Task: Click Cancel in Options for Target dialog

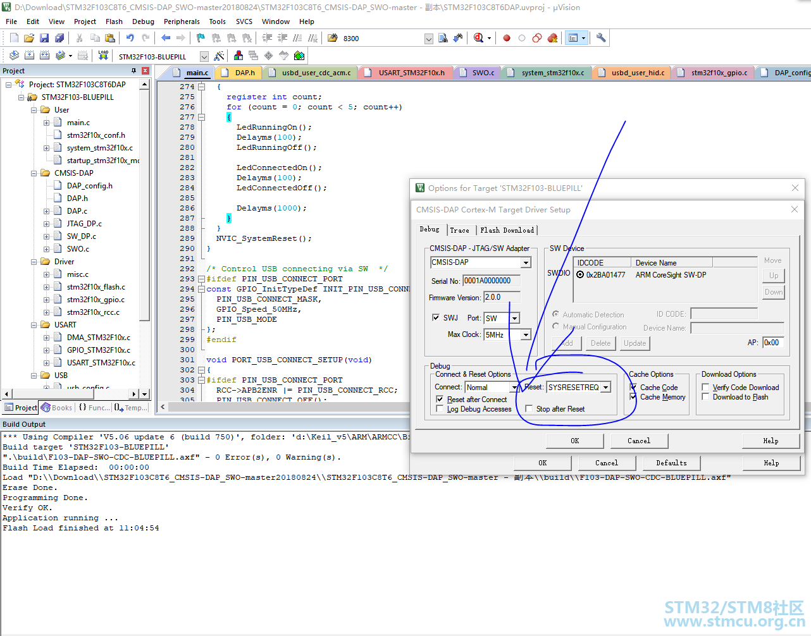Action: point(607,463)
